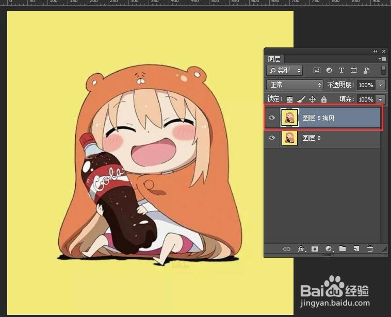391x317 pixels.
Task: Create new fill or adjustment layer
Action: coord(330,249)
